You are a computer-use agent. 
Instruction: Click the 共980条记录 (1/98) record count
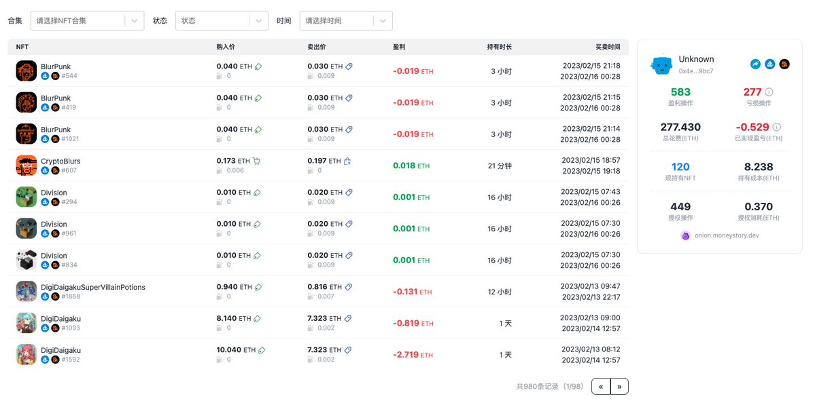(x=550, y=386)
